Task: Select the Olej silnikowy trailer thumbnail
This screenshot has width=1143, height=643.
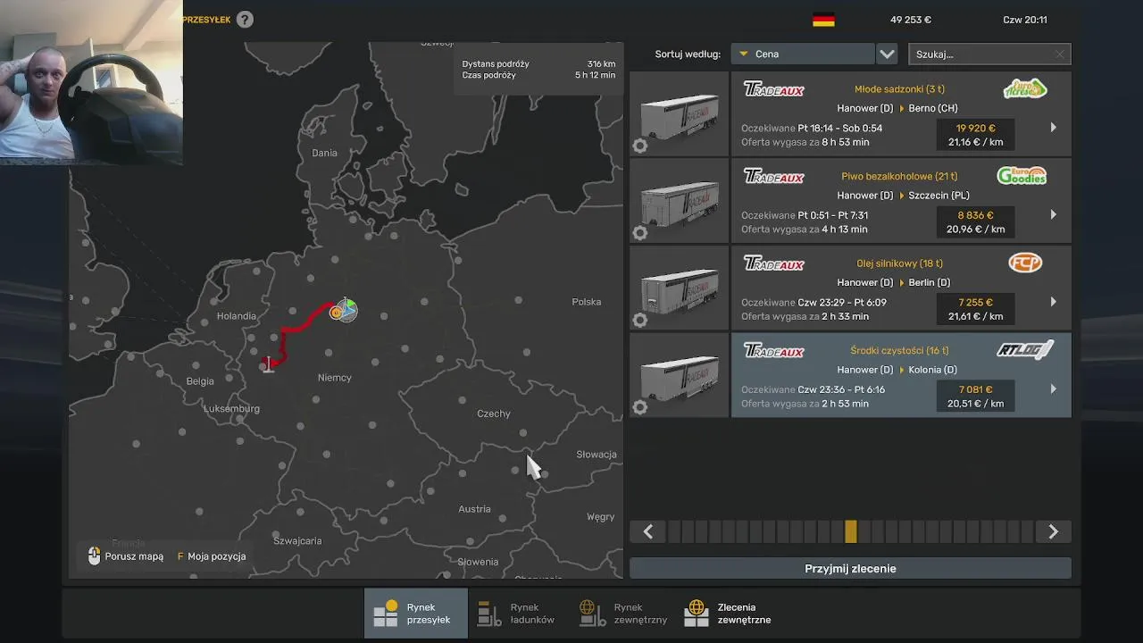Action: click(680, 288)
